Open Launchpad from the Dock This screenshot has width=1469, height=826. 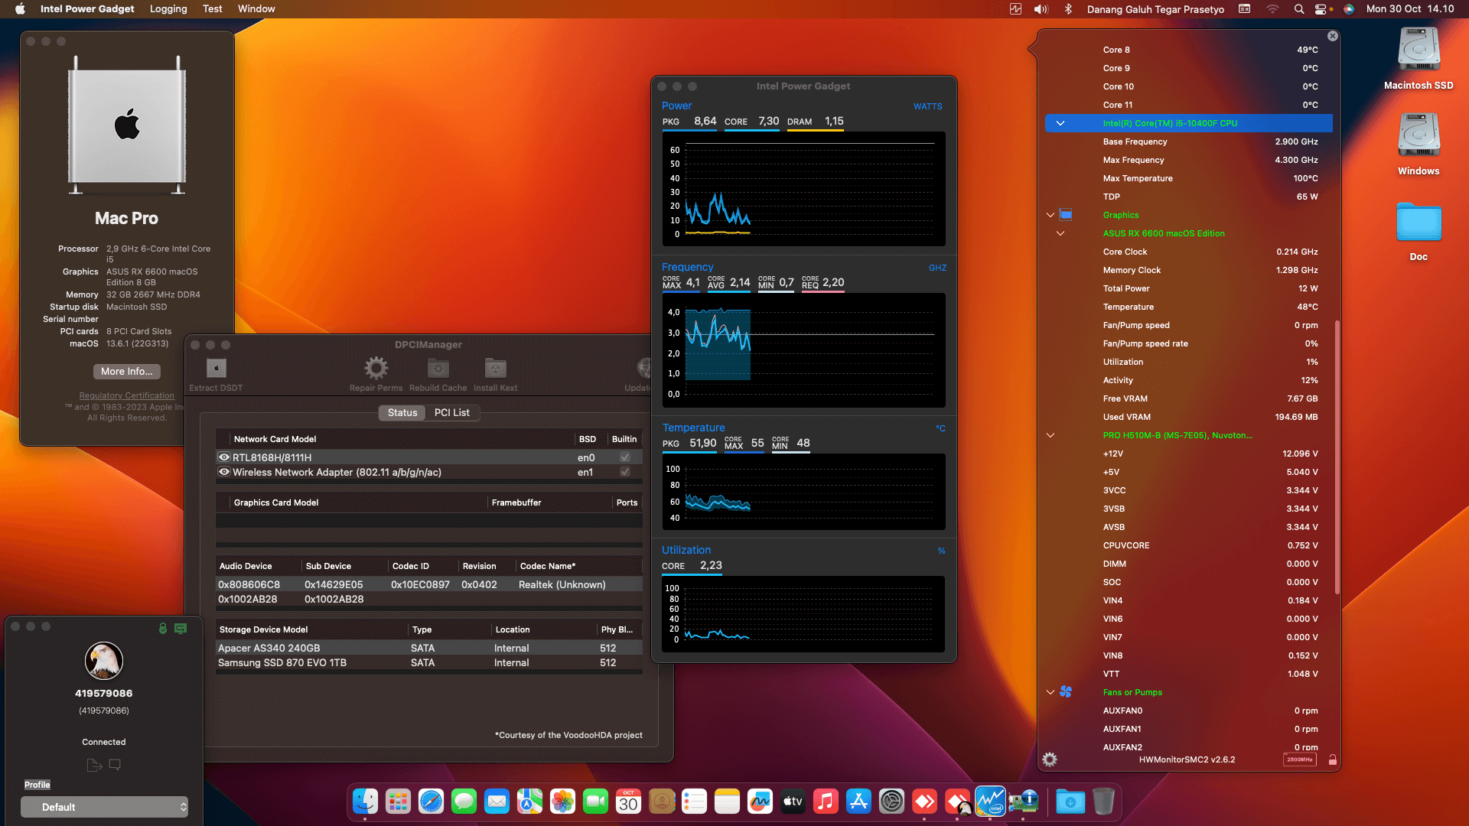[398, 802]
